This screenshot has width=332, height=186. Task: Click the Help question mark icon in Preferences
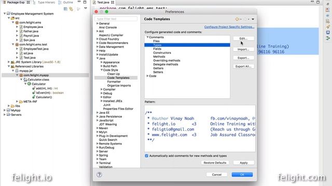tap(99, 175)
